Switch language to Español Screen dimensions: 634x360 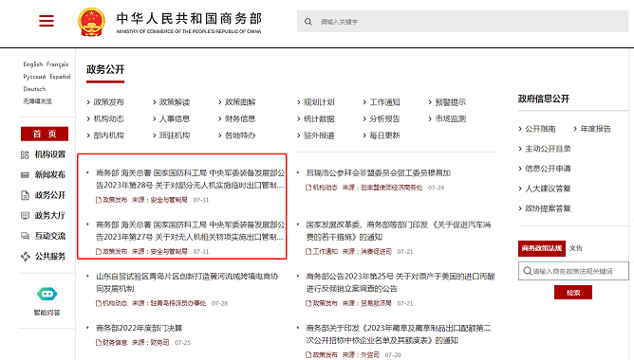tap(60, 77)
